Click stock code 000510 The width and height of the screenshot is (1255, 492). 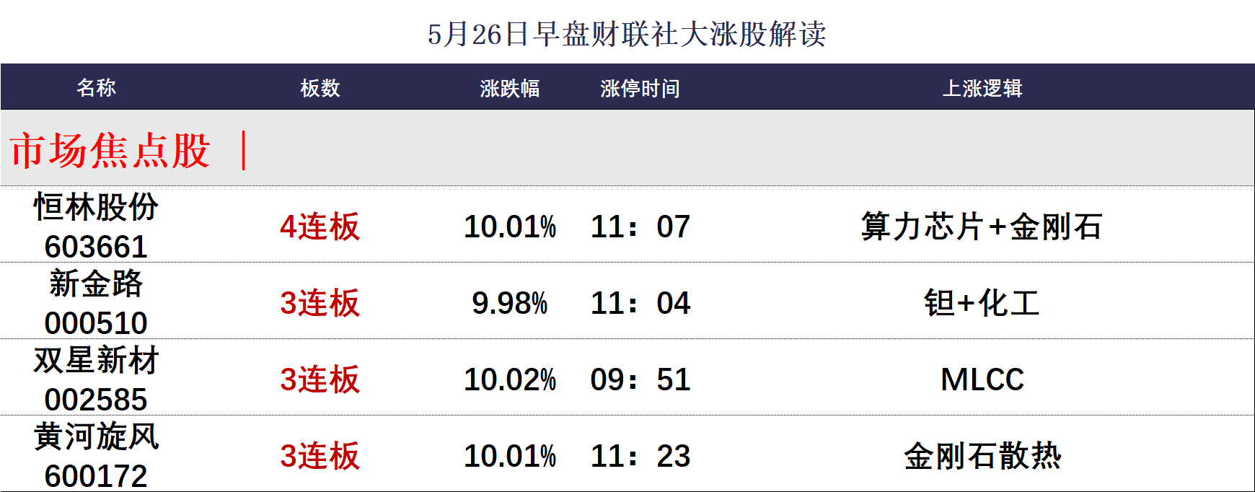coord(96,323)
